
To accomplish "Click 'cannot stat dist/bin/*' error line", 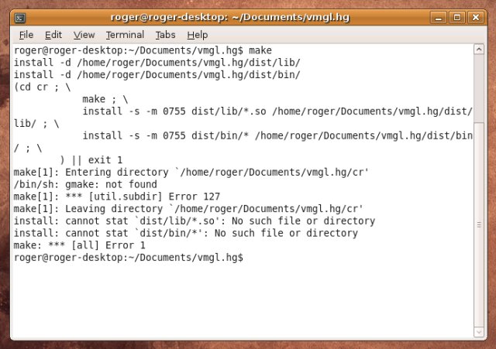I will [x=186, y=233].
